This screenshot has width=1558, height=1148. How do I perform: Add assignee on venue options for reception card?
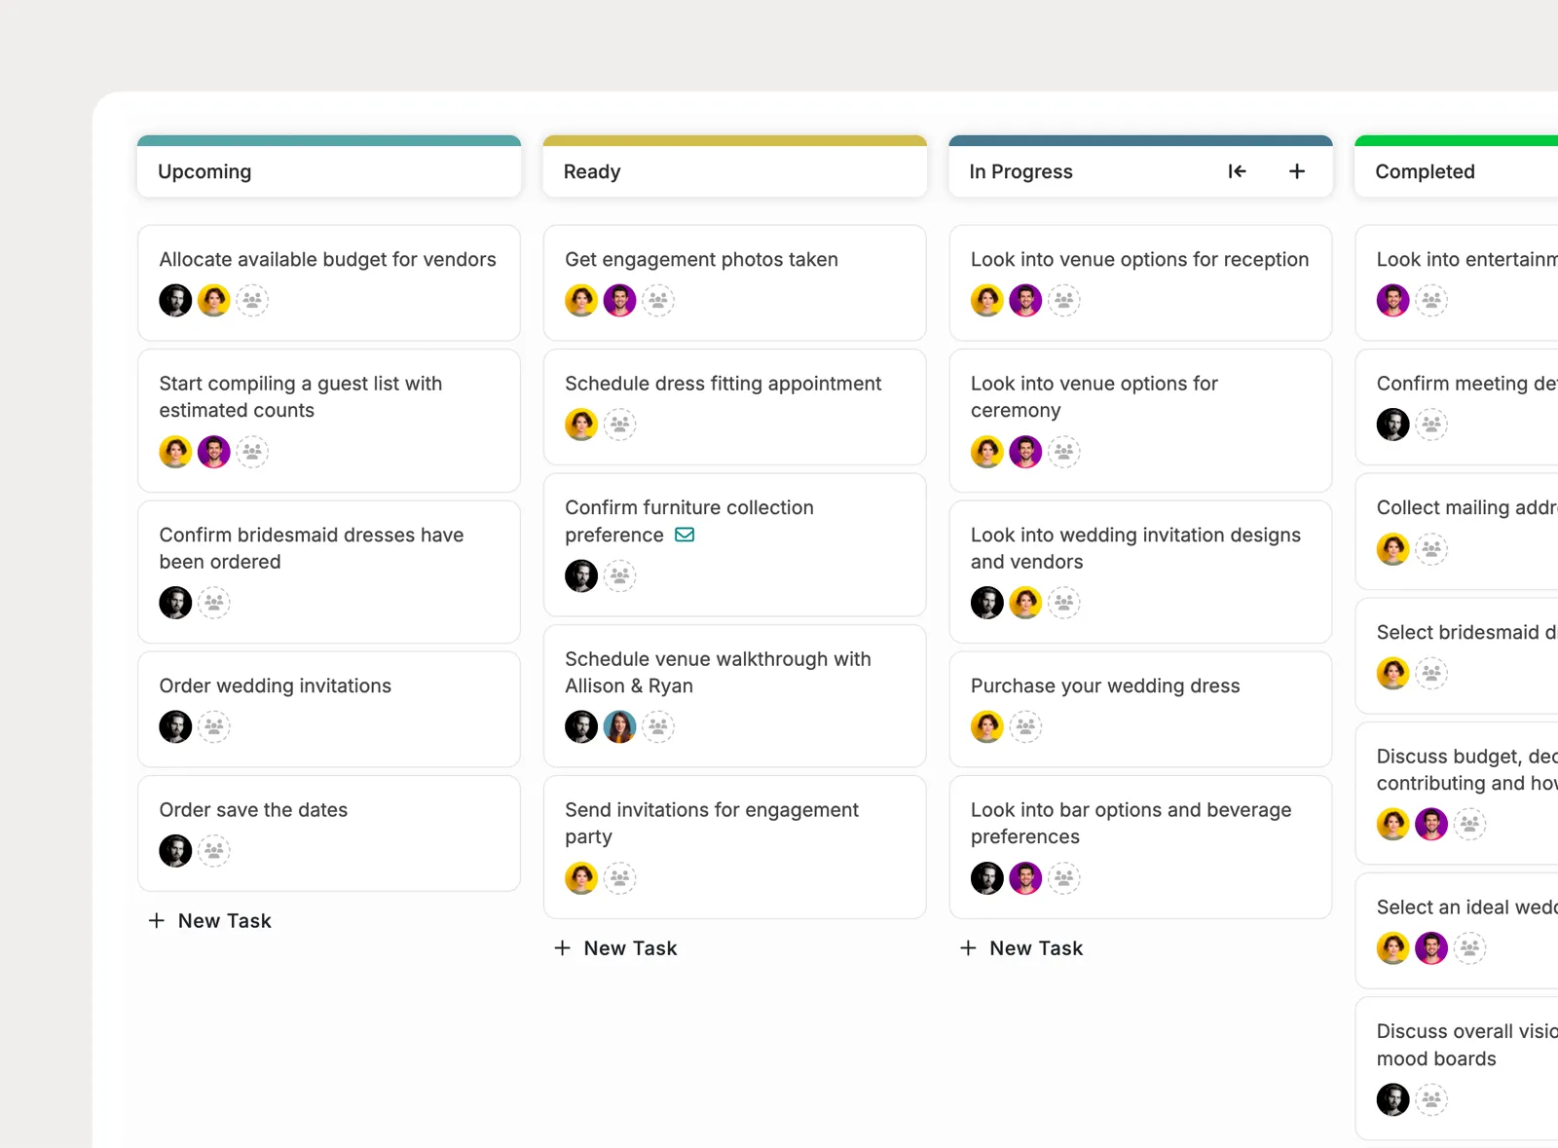pyautogui.click(x=1064, y=300)
